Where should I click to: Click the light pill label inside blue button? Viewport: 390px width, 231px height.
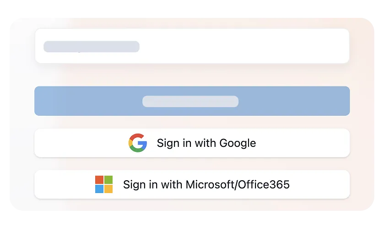tap(190, 102)
